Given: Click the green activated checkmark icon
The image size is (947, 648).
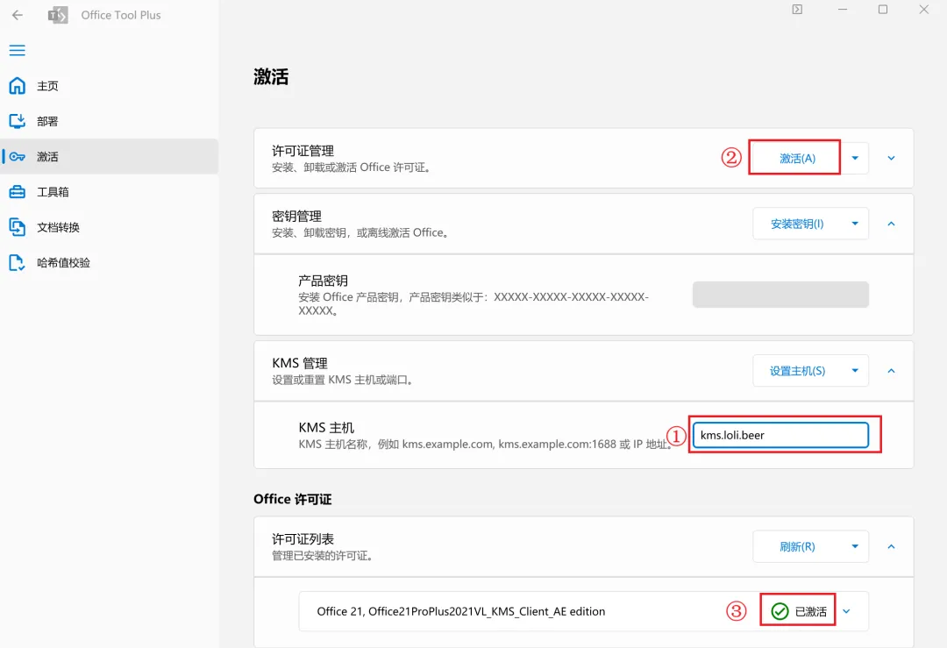Looking at the screenshot, I should point(780,611).
